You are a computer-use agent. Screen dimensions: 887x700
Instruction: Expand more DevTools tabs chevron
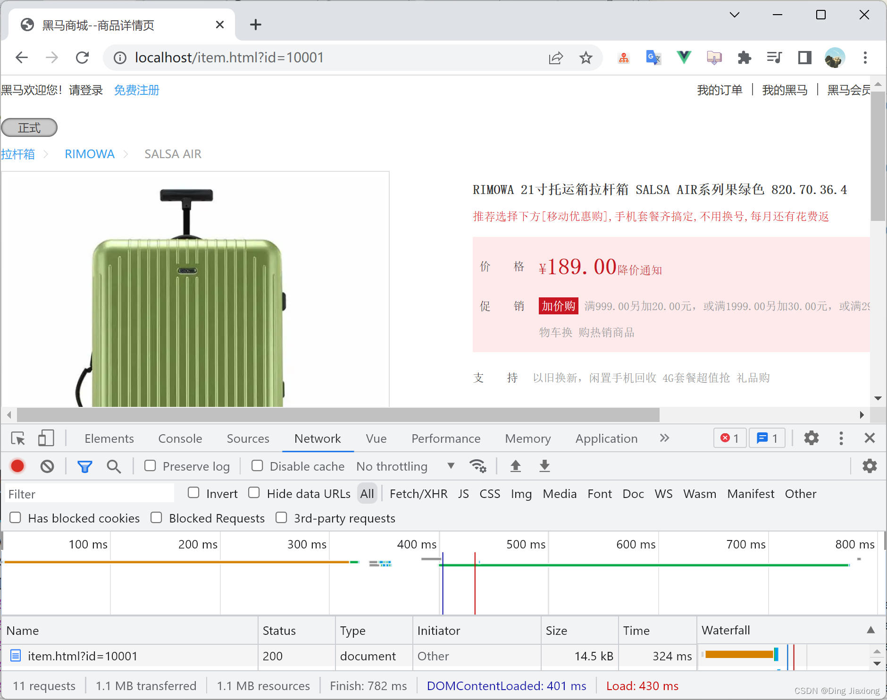pos(664,438)
